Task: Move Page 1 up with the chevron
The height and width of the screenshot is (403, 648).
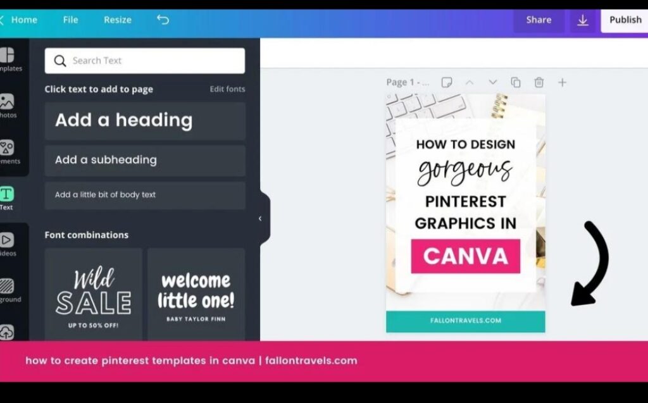Action: pos(470,82)
